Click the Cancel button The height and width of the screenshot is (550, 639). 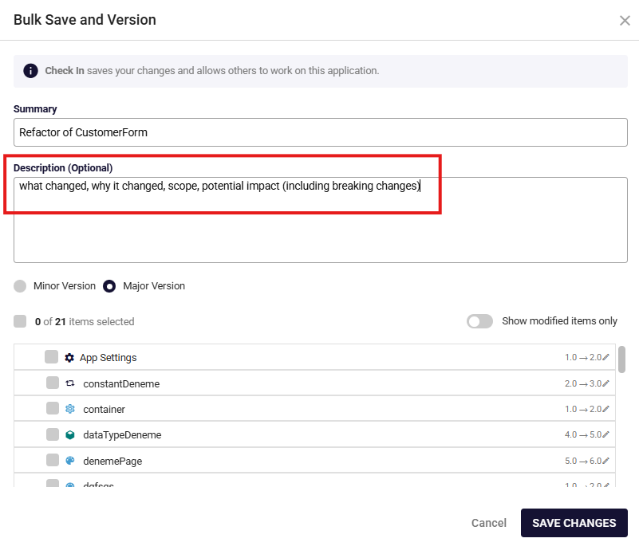tap(488, 523)
